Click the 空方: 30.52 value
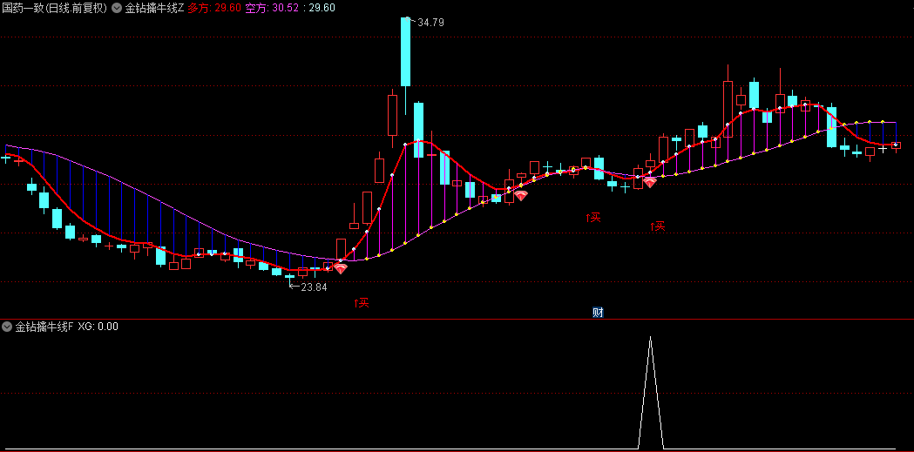 271,9
